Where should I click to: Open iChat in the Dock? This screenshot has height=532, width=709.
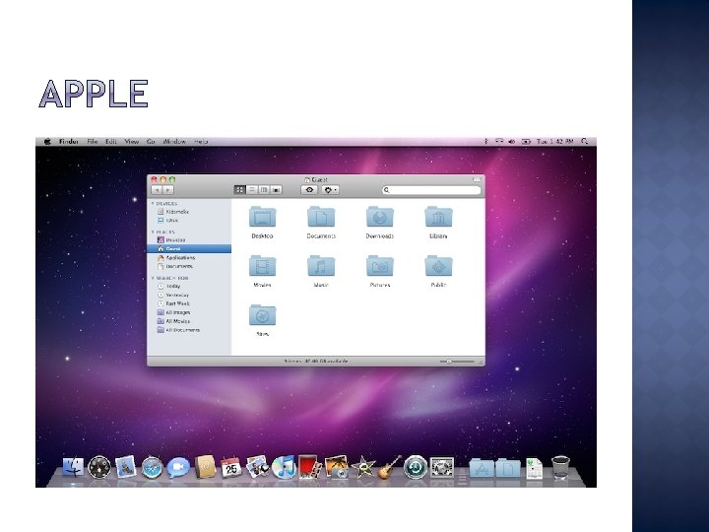(x=178, y=468)
